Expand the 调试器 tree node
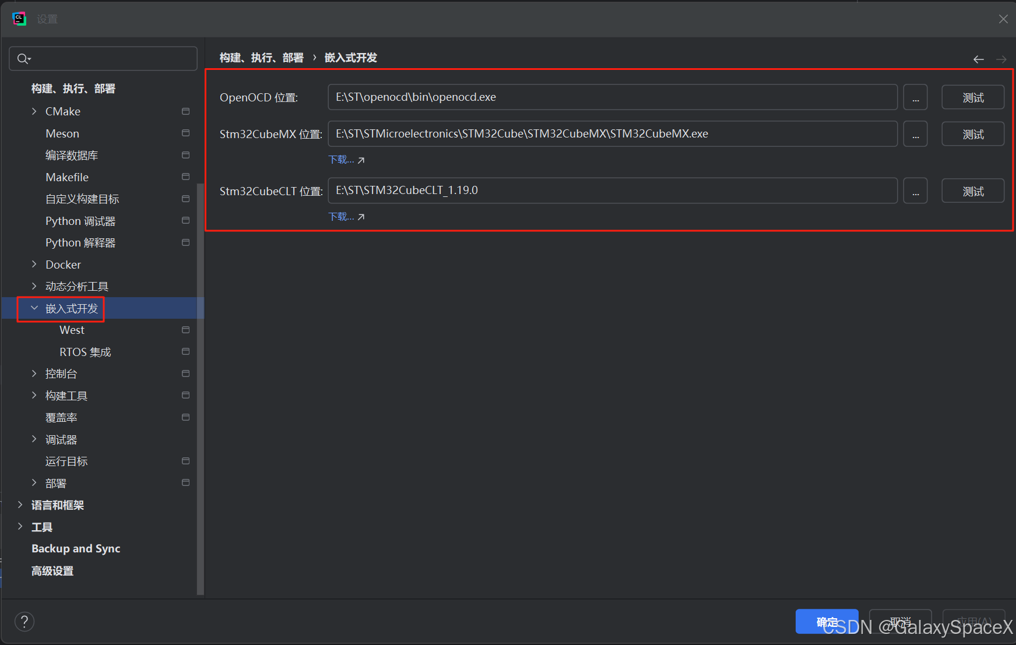This screenshot has height=645, width=1016. (34, 439)
